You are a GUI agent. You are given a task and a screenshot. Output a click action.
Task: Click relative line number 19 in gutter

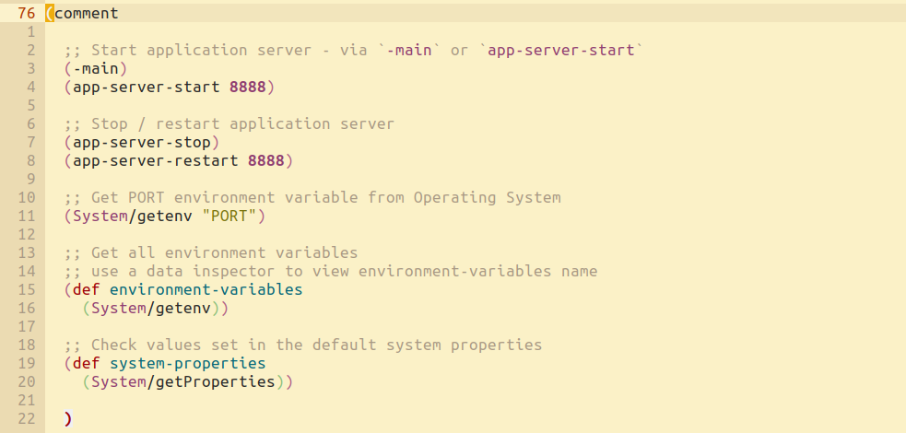(27, 363)
